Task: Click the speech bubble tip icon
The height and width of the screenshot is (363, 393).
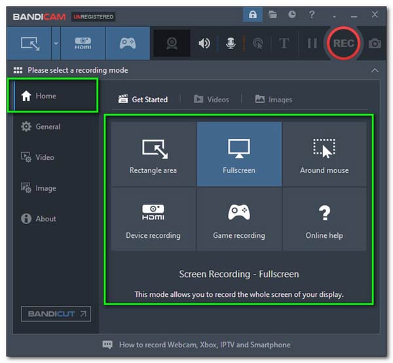Action: (107, 345)
